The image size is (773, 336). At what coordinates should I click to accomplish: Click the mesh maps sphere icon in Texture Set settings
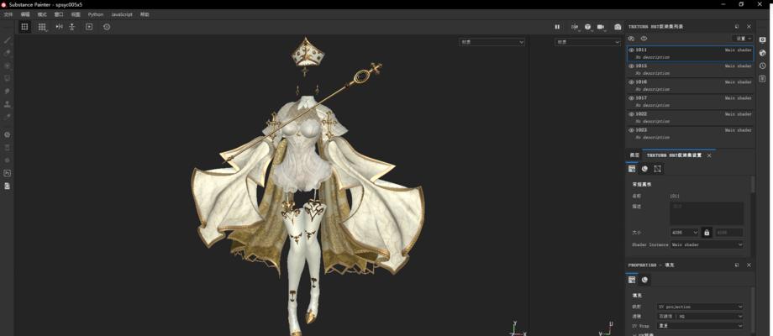644,169
